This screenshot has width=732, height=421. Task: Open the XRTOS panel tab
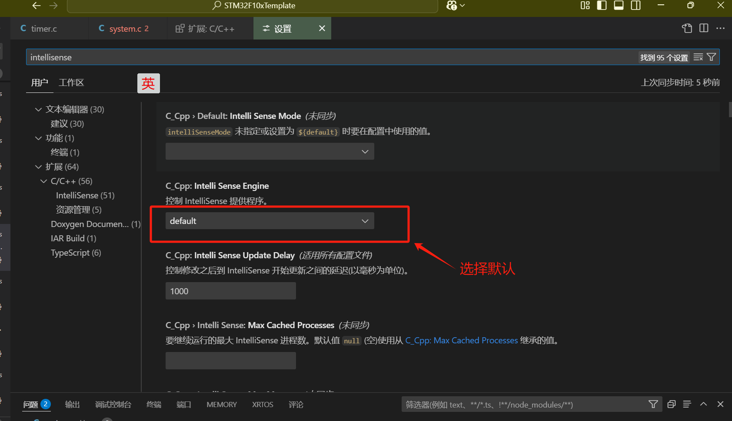click(x=263, y=405)
